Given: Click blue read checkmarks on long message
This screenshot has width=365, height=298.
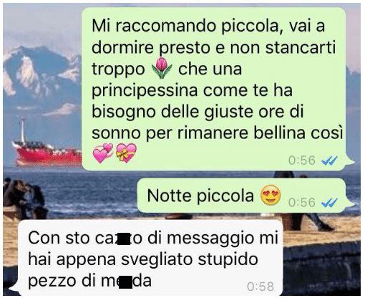Looking at the screenshot, I should (x=329, y=160).
